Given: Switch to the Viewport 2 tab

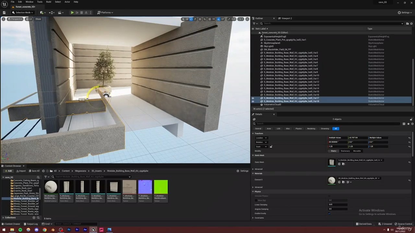Looking at the screenshot, I should point(286,18).
